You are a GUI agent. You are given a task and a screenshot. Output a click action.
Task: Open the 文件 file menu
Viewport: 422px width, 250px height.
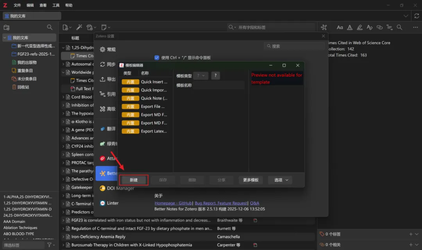point(17,5)
